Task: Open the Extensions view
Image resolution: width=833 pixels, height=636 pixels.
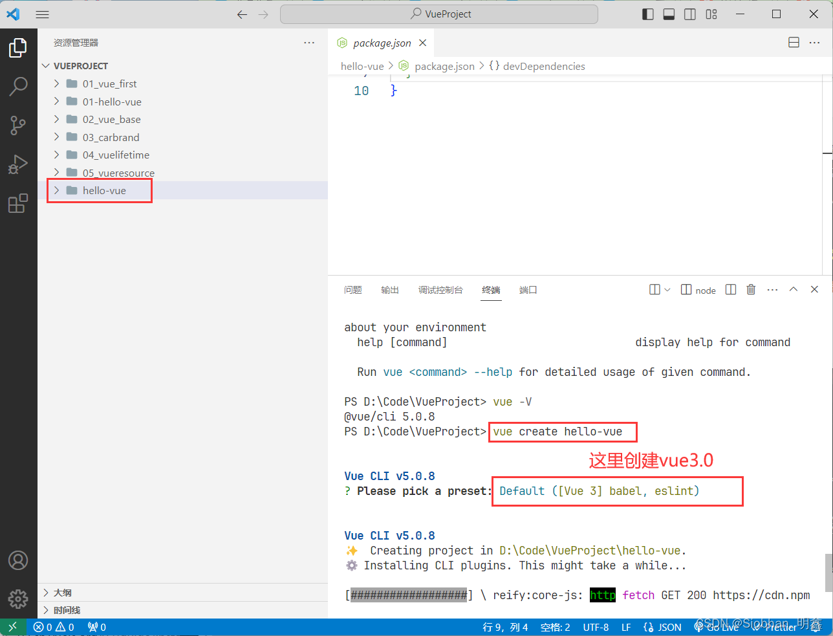Action: [x=18, y=203]
